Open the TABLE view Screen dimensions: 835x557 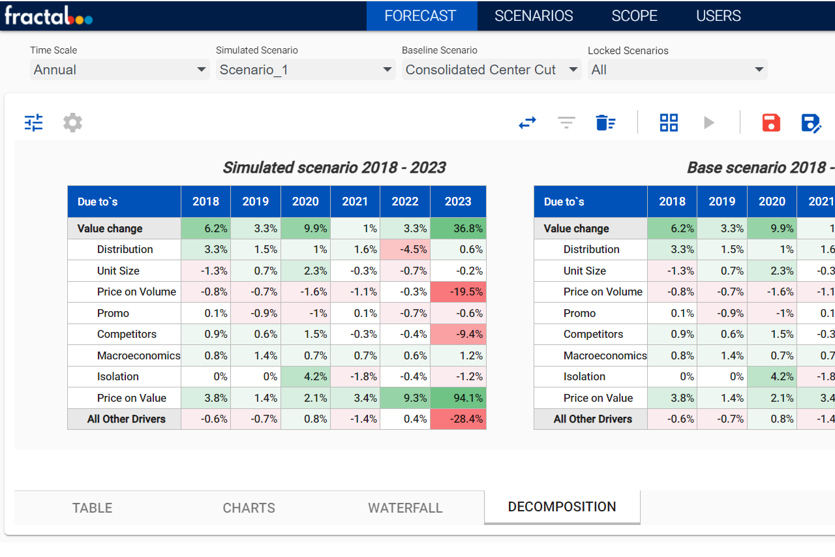pyautogui.click(x=92, y=507)
